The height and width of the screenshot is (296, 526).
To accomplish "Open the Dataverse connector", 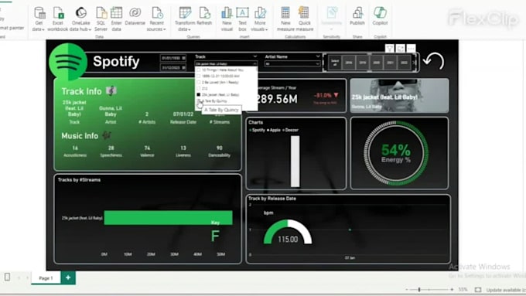I will (135, 16).
